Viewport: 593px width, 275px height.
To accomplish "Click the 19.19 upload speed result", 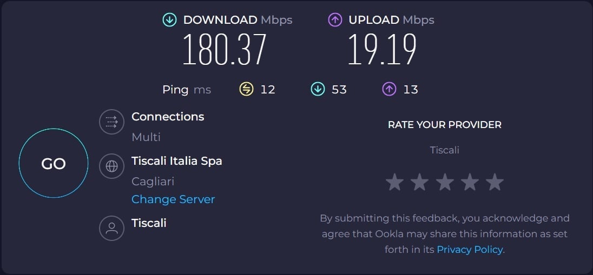I will click(x=382, y=49).
